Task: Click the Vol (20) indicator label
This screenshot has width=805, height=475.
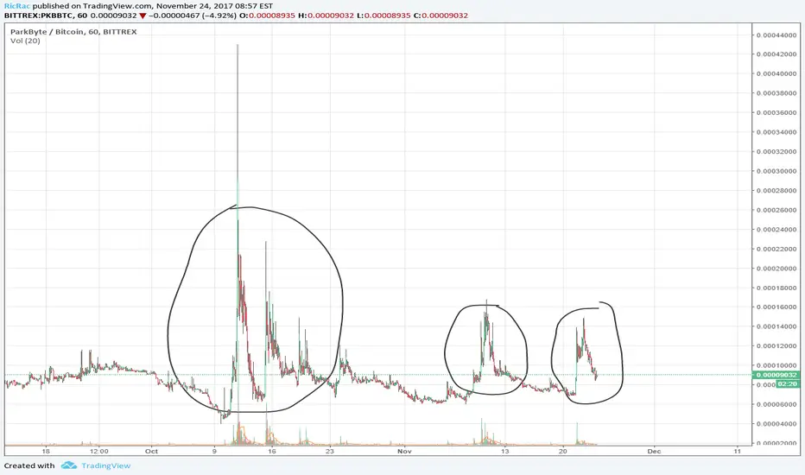Action: click(x=25, y=41)
